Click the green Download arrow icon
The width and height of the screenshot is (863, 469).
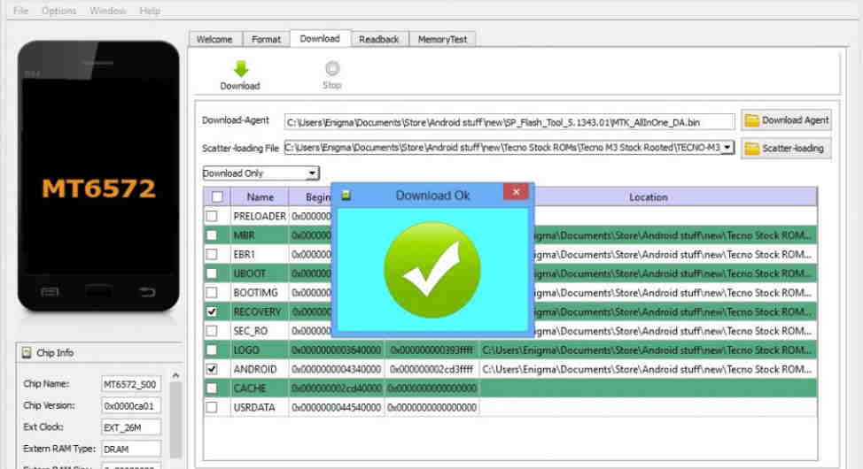pos(240,69)
